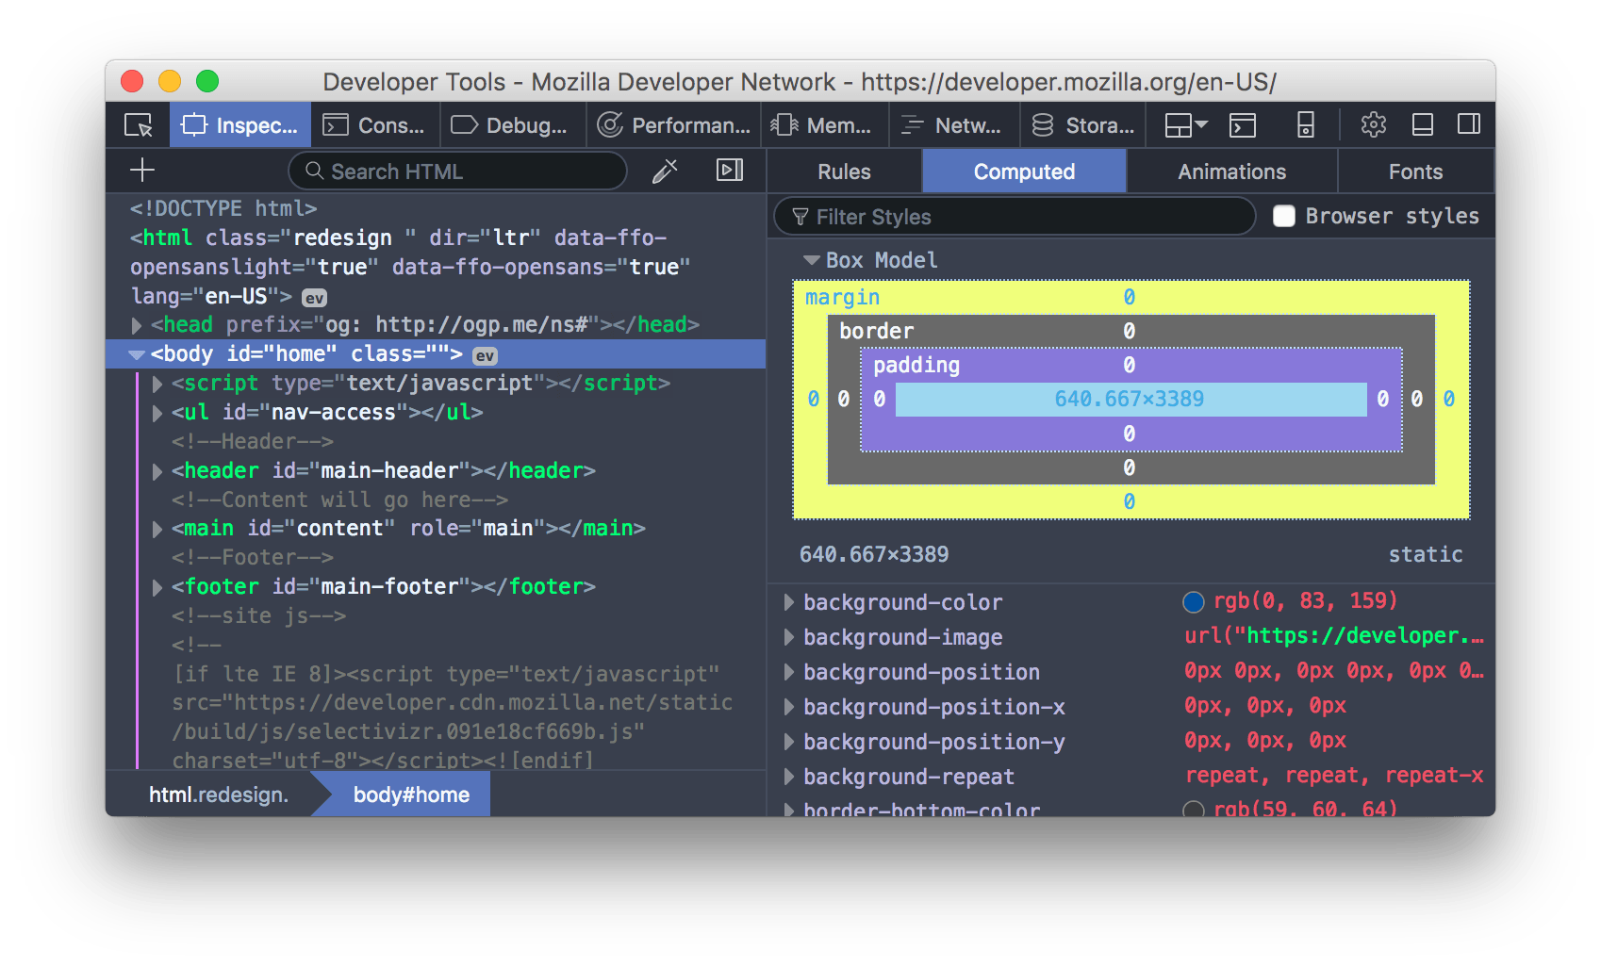Open the Storage tab
The height and width of the screenshot is (967, 1601).
coord(1083,125)
